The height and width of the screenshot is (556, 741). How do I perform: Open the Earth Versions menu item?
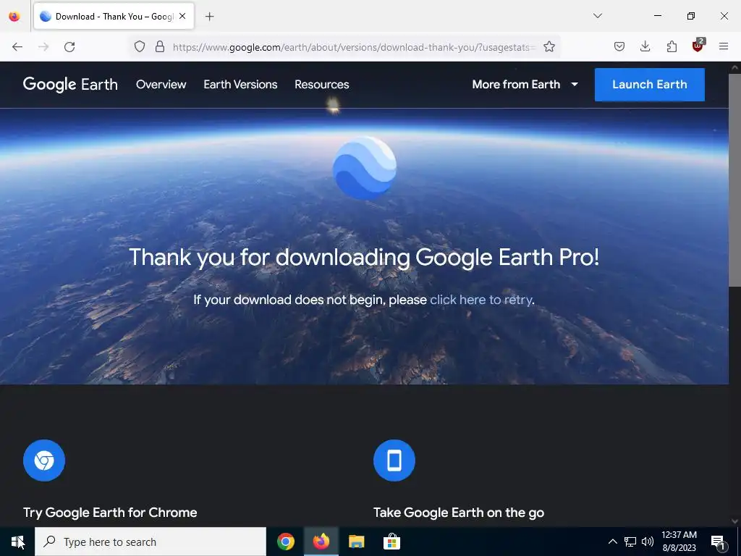coord(240,85)
